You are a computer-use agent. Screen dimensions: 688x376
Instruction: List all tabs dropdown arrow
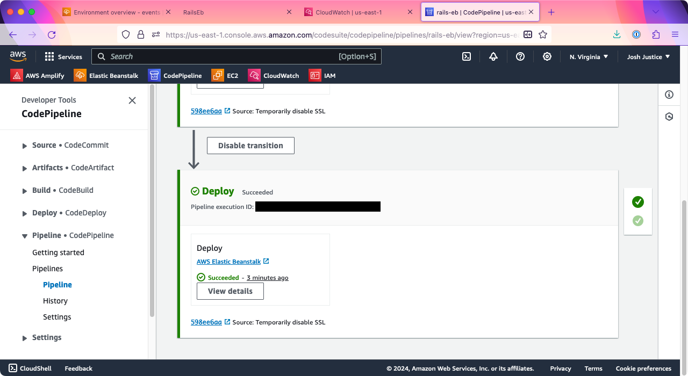point(656,12)
